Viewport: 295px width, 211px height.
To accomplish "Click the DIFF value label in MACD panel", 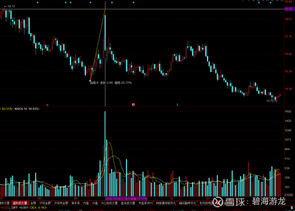I will coord(19,208).
